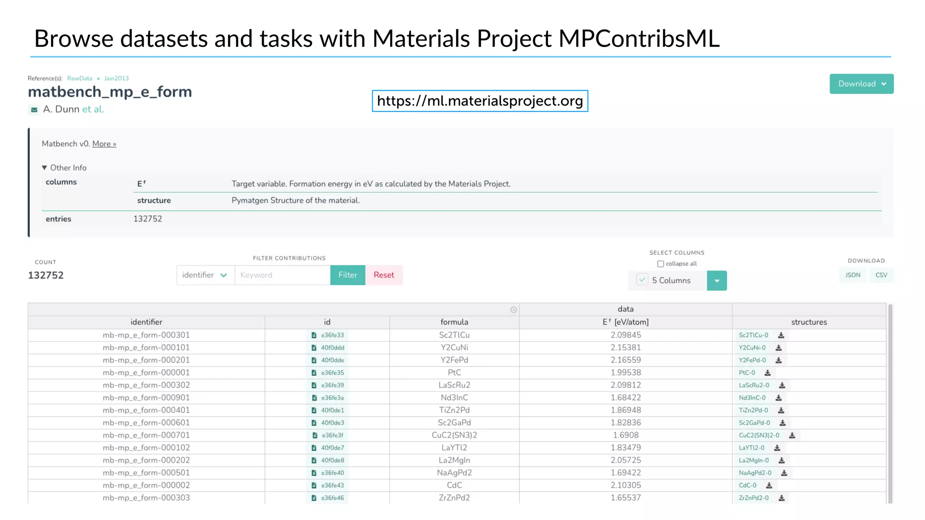The height and width of the screenshot is (520, 925).
Task: Open the PtC-0 structure link
Action: (x=747, y=373)
